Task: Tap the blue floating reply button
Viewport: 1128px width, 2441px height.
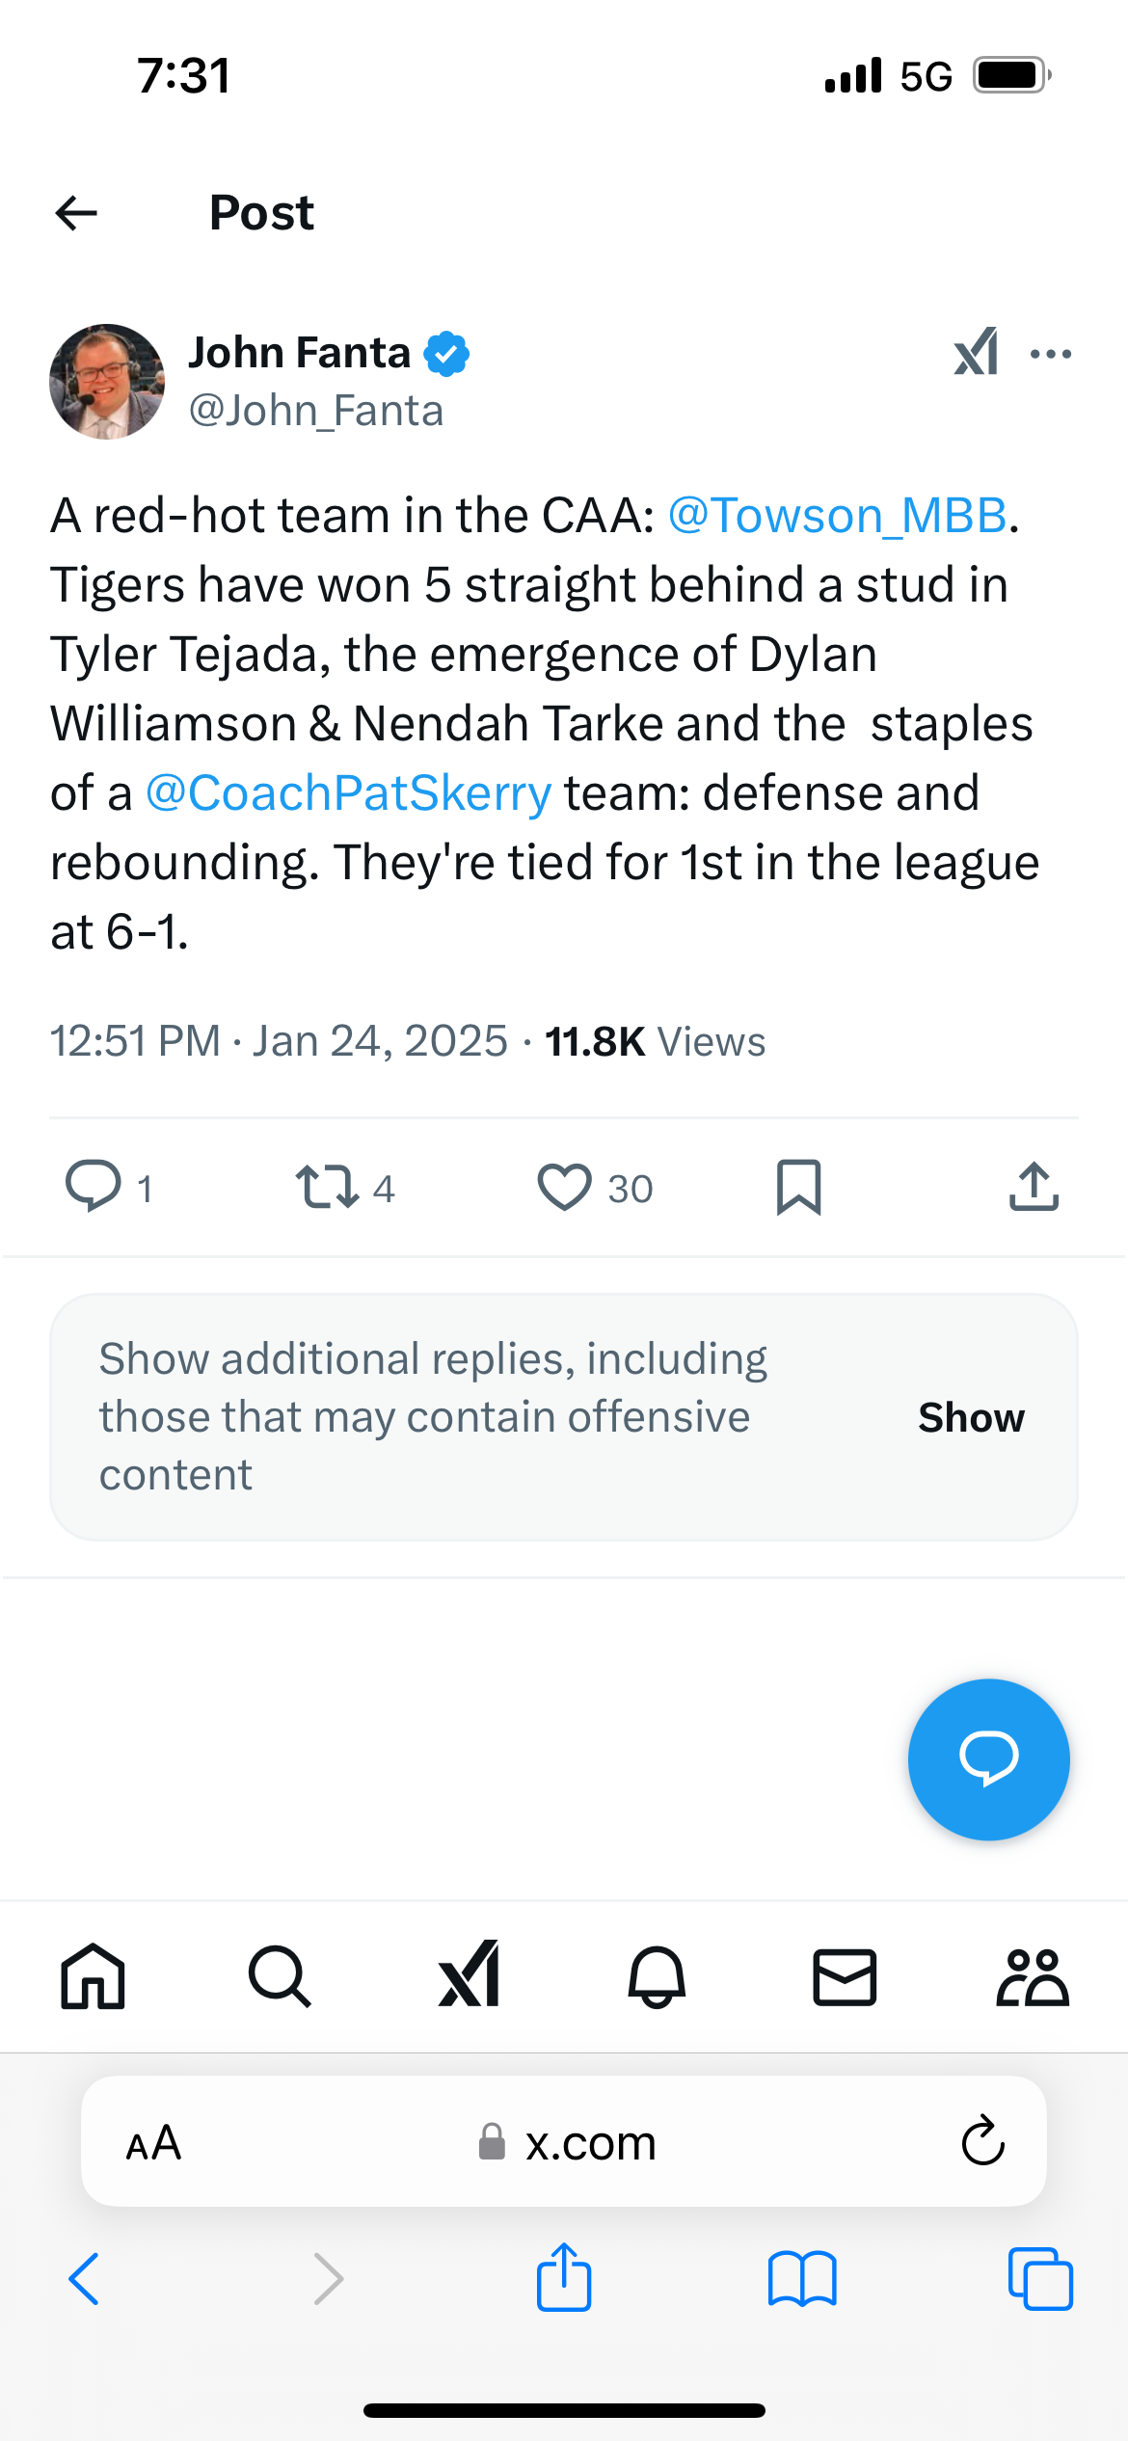Action: pos(988,1759)
